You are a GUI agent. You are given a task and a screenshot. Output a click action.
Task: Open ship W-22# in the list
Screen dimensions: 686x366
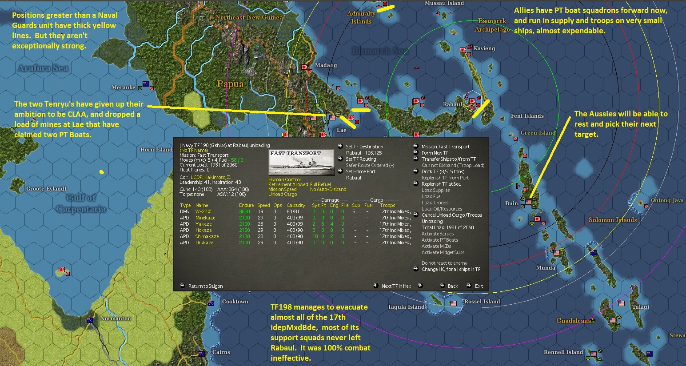pos(203,211)
